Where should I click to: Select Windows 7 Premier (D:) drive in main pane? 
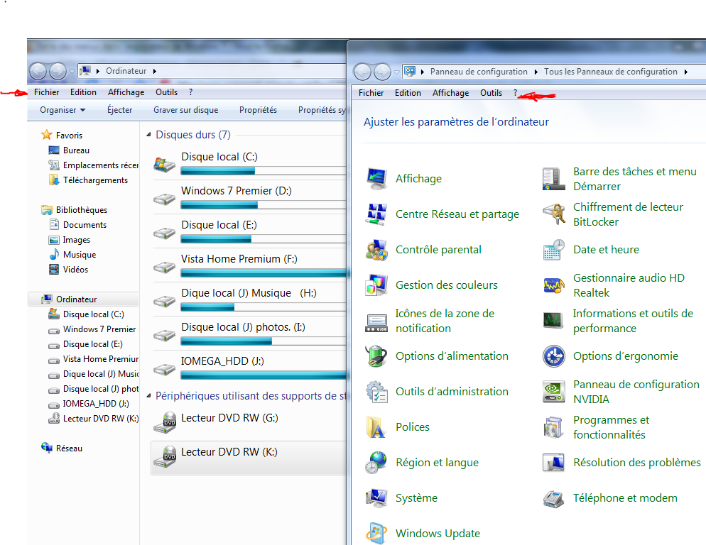point(249,197)
